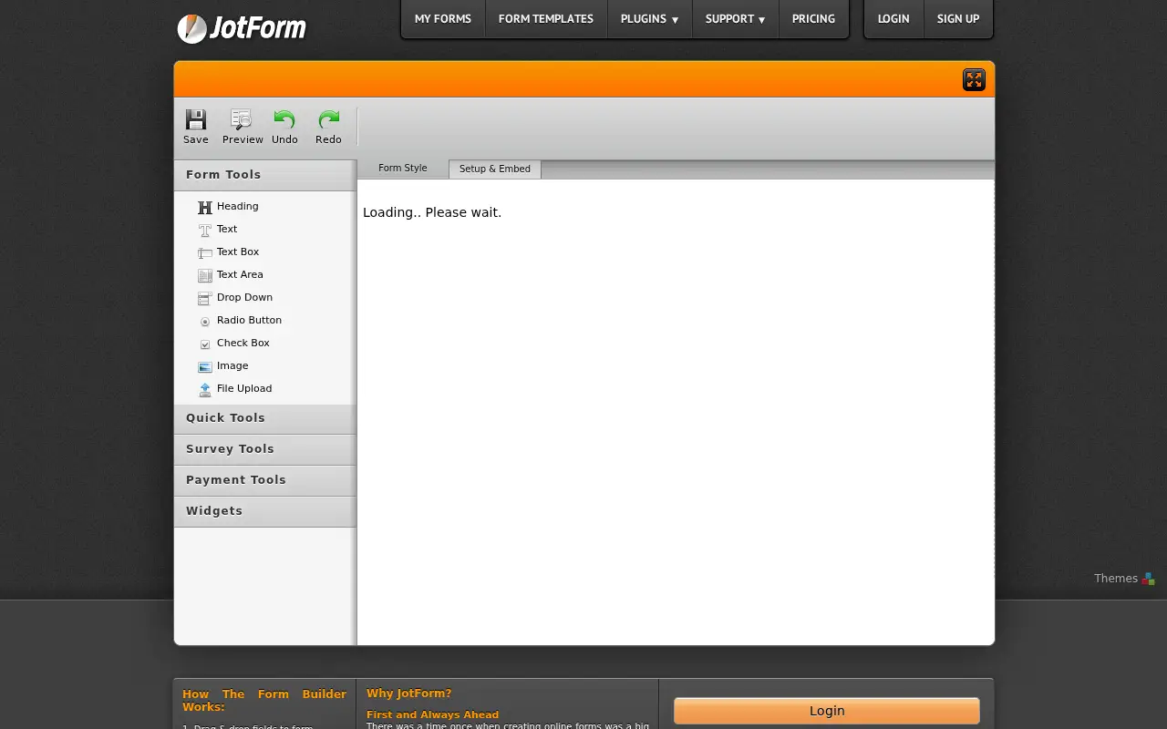
Task: Click the 'Why JotForm?' heading
Action: coord(409,693)
